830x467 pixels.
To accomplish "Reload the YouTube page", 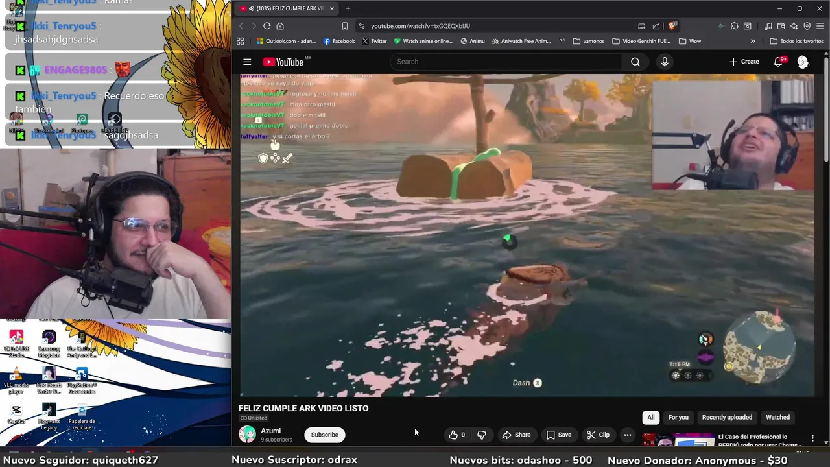I will point(267,26).
